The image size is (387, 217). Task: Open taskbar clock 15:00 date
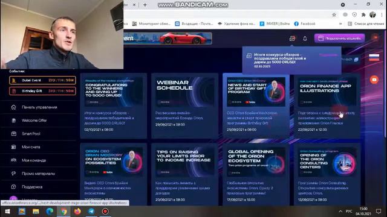(363, 212)
